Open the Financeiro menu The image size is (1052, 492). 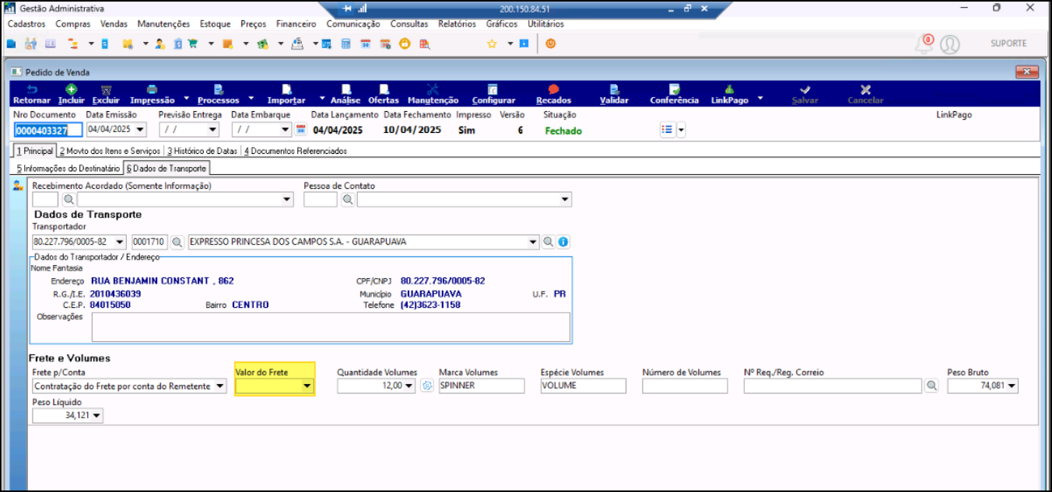pyautogui.click(x=296, y=24)
